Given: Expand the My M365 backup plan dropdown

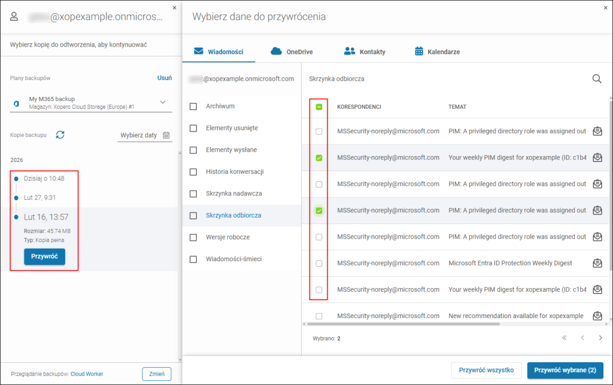Looking at the screenshot, I should (x=162, y=102).
